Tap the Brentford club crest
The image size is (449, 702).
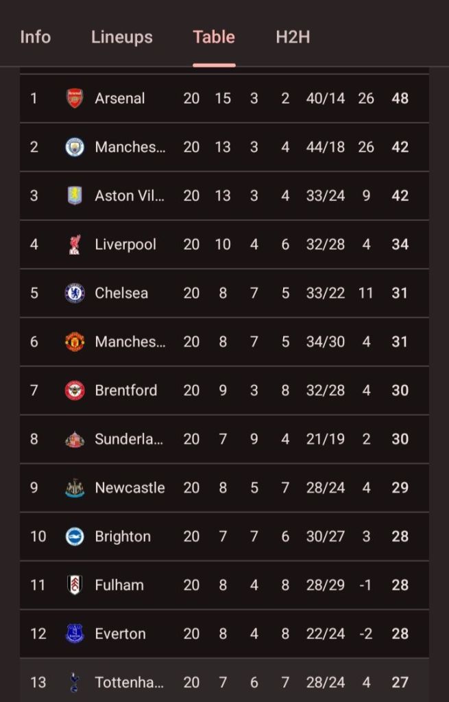point(75,390)
